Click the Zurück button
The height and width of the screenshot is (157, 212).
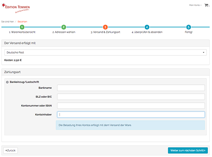[11, 150]
